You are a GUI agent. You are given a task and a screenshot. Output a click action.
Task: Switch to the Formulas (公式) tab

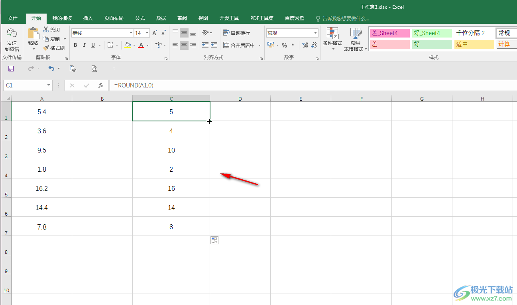pyautogui.click(x=140, y=18)
